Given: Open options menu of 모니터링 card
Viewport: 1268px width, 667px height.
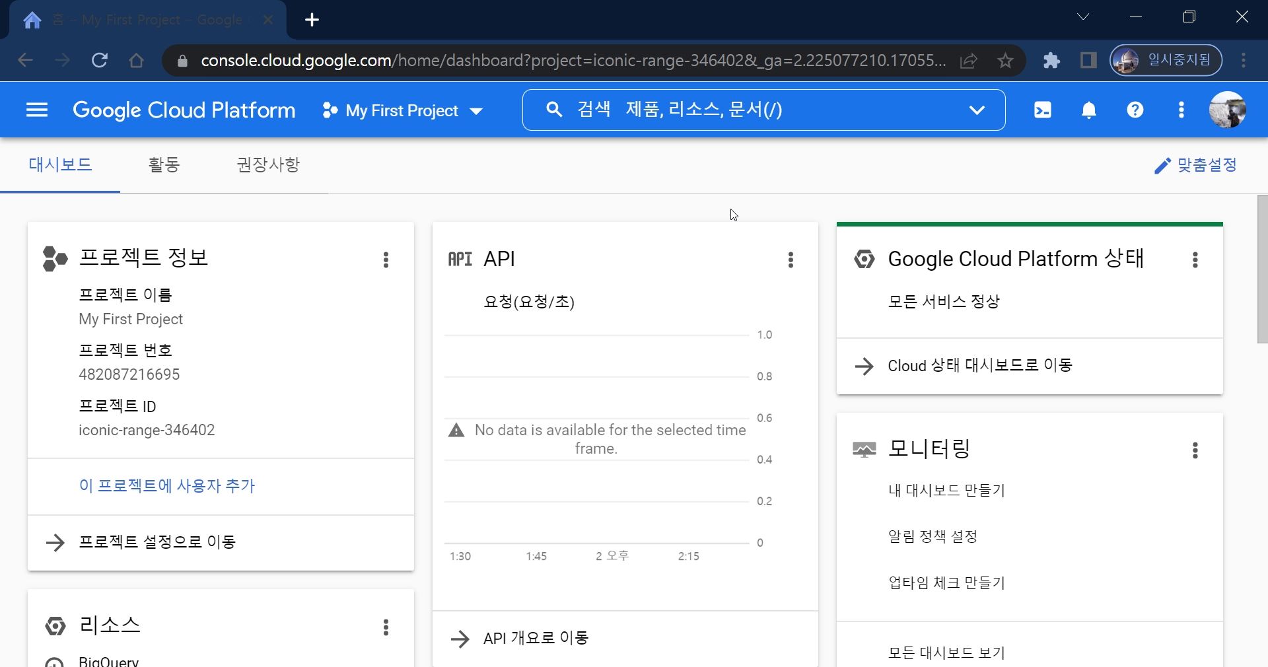Looking at the screenshot, I should coord(1195,450).
